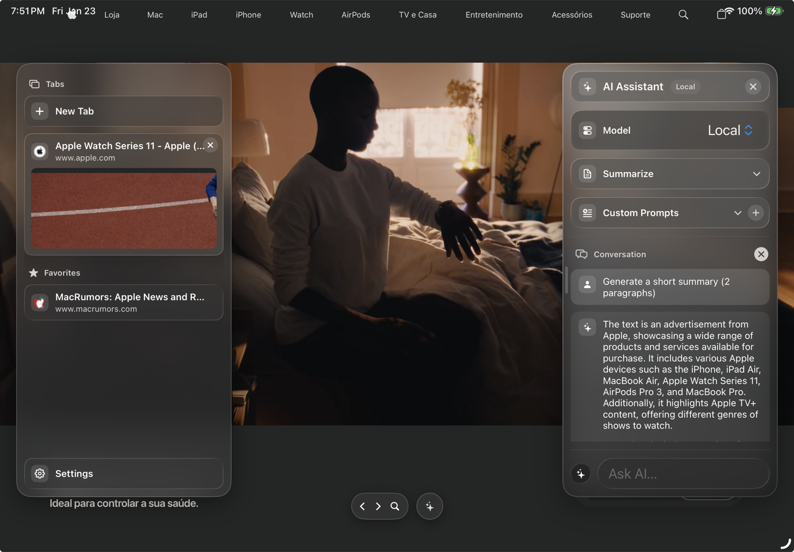Click the Model server icon

[588, 131]
